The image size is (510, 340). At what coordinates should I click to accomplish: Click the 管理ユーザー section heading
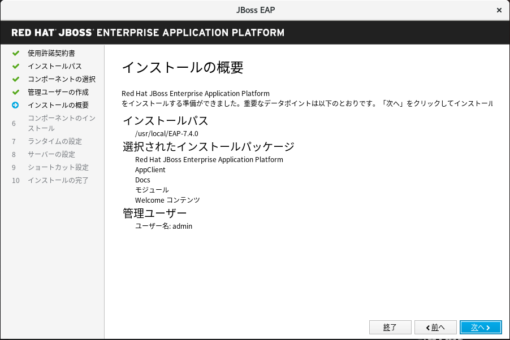coord(154,213)
